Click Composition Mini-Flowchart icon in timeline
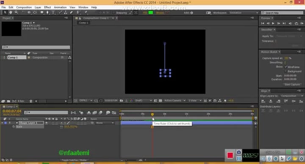The image size is (305, 164). pos(73,112)
